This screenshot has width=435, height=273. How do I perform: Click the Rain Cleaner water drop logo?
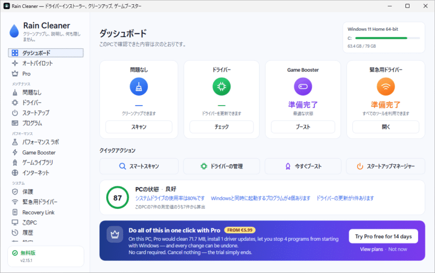point(14,31)
